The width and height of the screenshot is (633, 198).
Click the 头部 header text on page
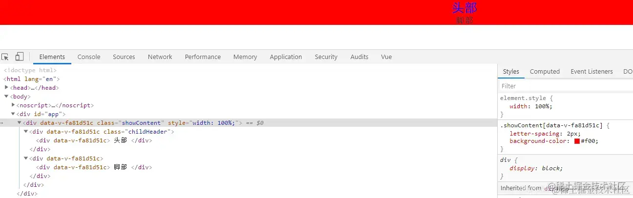(464, 8)
